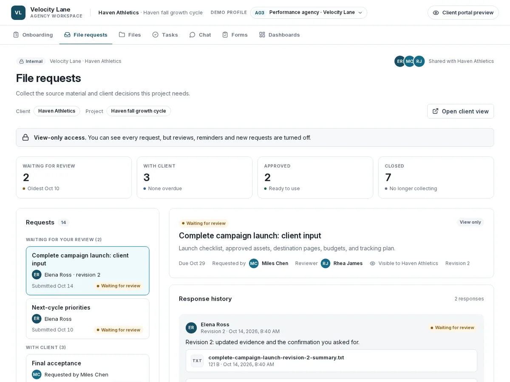Click Open client view button
The width and height of the screenshot is (510, 382).
tap(460, 111)
